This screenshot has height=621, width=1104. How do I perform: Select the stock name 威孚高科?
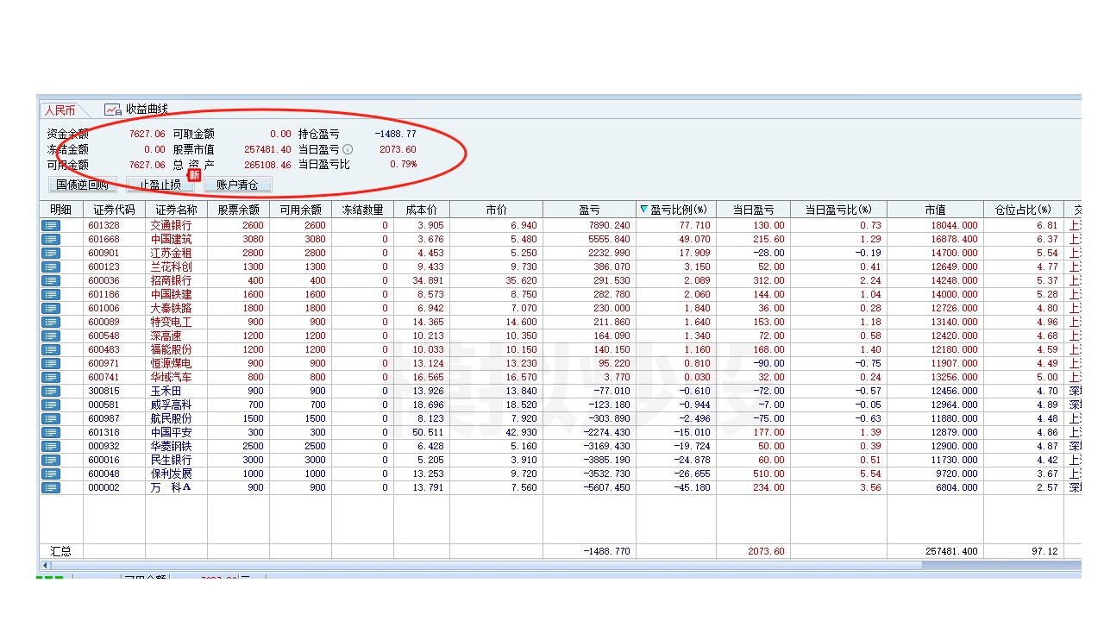point(172,405)
